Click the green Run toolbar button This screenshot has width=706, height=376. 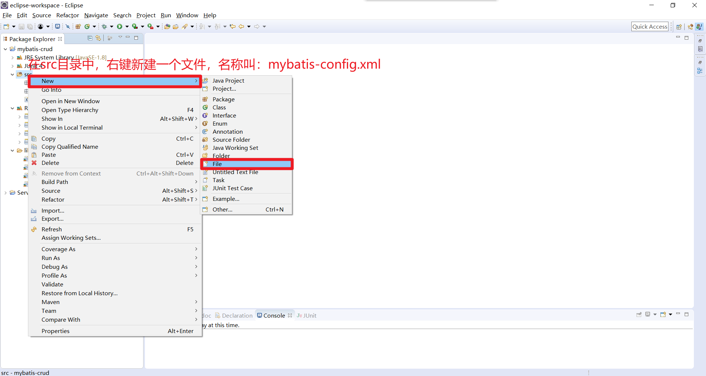coord(120,26)
